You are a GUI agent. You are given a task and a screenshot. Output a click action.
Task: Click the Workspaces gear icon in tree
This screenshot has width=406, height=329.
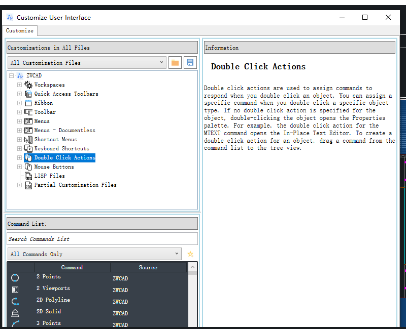[x=28, y=85]
